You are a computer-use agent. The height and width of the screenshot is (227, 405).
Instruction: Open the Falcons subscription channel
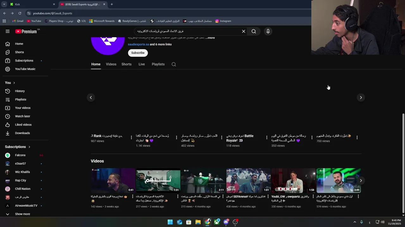pos(24,155)
